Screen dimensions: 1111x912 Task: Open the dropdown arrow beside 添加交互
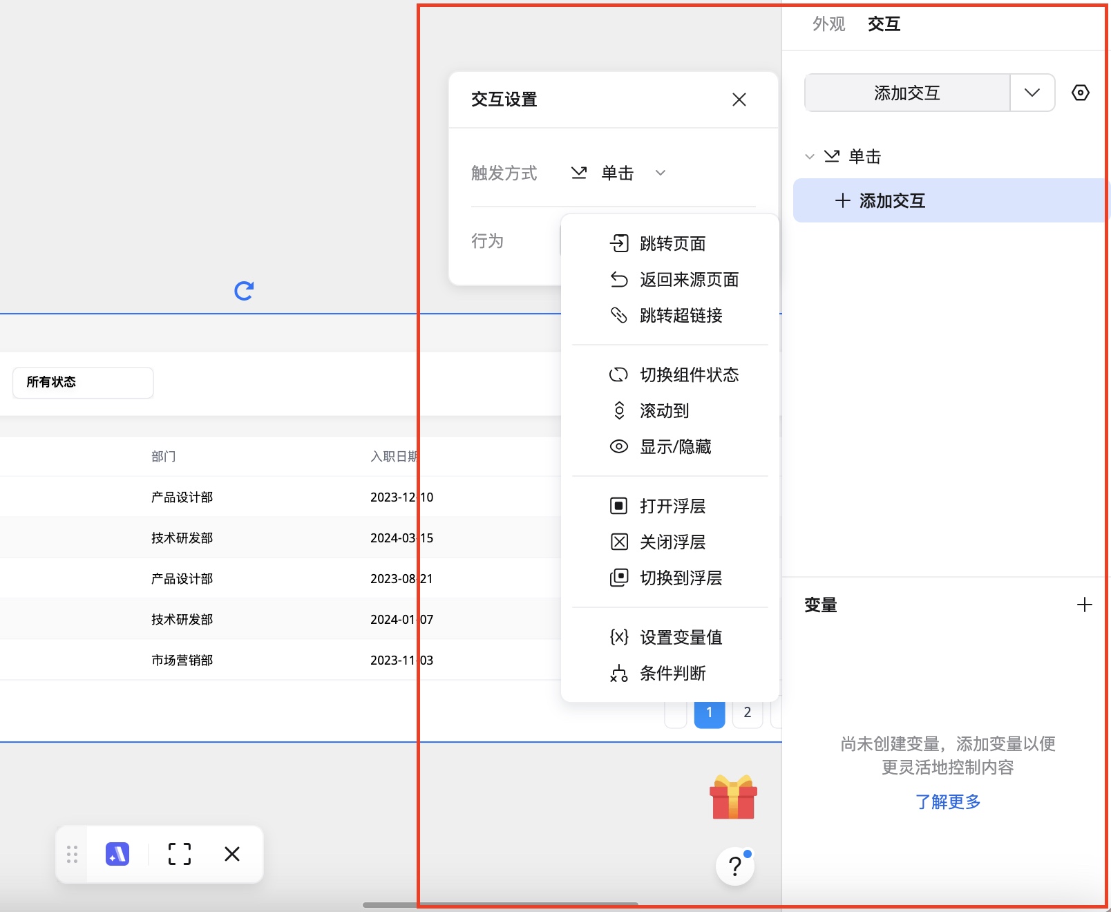click(x=1032, y=93)
